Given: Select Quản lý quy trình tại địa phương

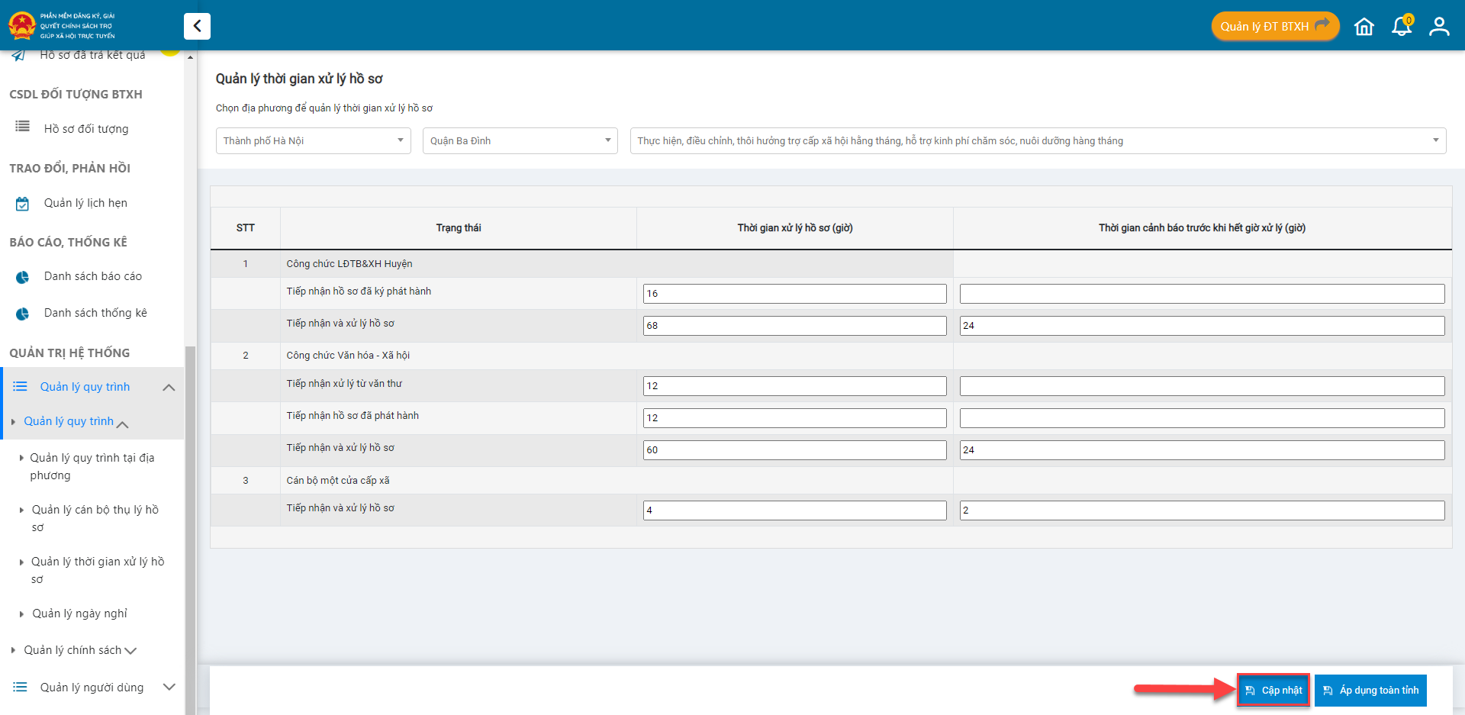Looking at the screenshot, I should pos(92,466).
